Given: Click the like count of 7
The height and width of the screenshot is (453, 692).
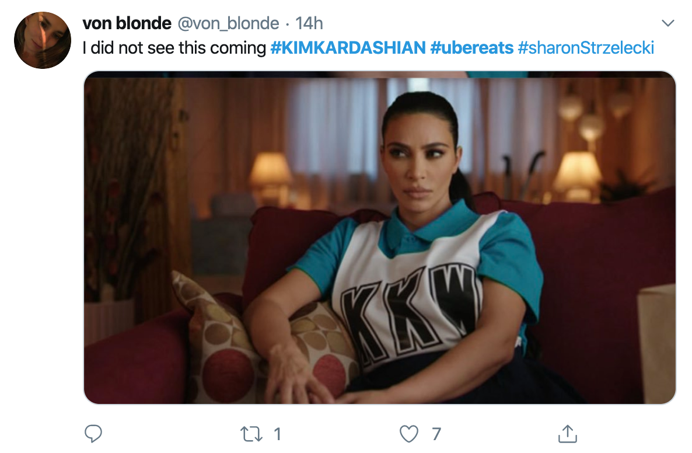Looking at the screenshot, I should pyautogui.click(x=436, y=434).
